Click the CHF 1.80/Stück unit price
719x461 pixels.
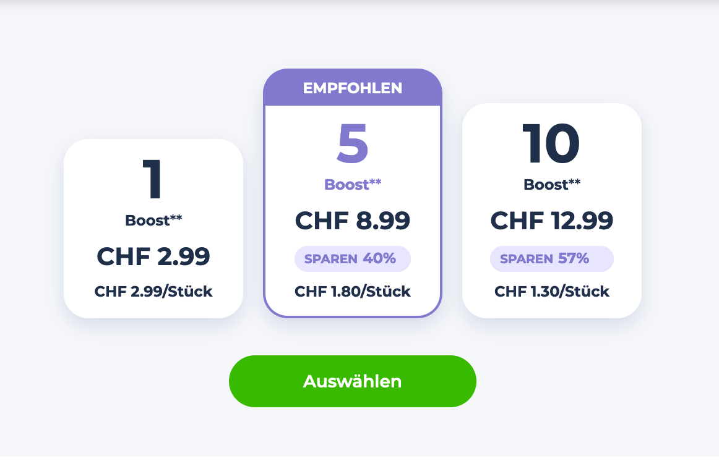(x=353, y=292)
